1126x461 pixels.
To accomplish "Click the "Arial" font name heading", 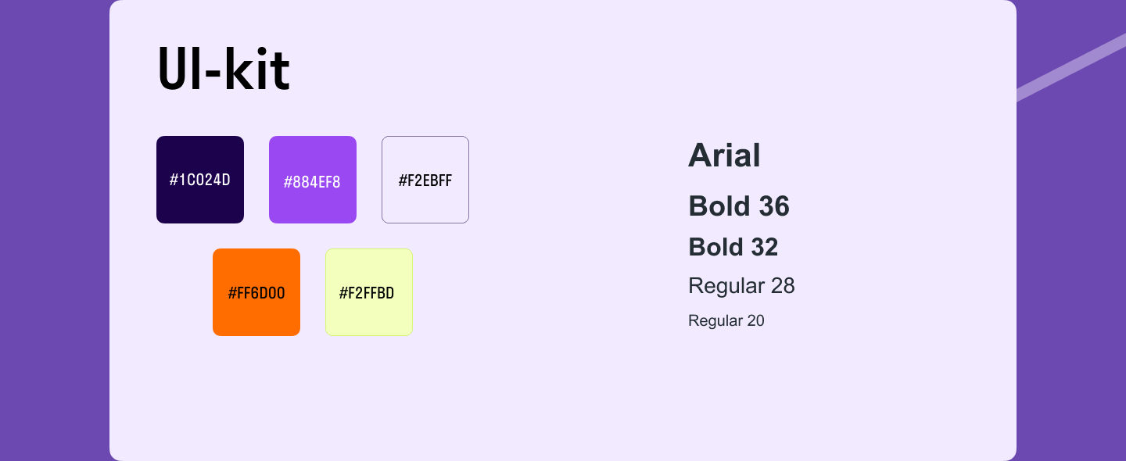I will tap(724, 155).
